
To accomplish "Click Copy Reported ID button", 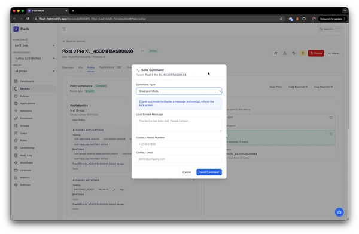I will 323,87.
